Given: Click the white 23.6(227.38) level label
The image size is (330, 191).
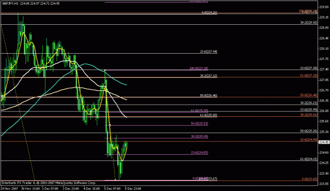Looking at the screenshot, I should tap(309, 68).
